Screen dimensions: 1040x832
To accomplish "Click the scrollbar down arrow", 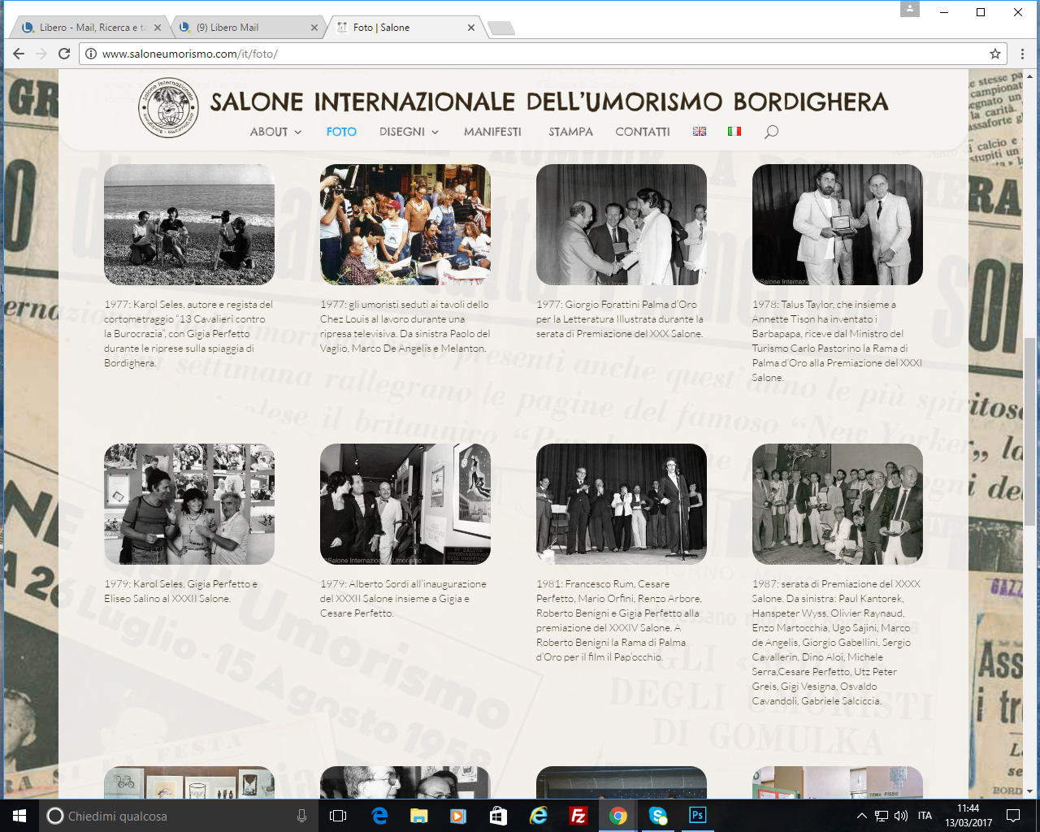I will (x=1030, y=791).
